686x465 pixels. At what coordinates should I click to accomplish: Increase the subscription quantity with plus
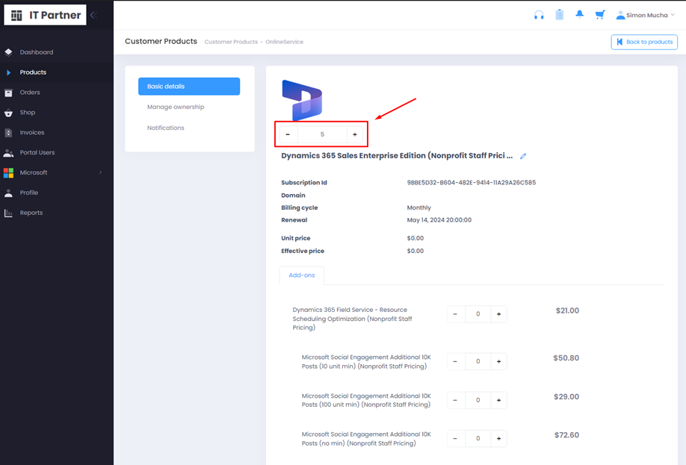[355, 134]
